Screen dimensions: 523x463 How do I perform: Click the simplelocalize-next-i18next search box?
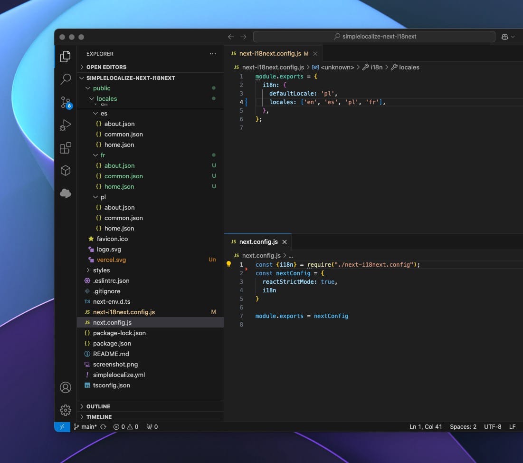pos(374,37)
